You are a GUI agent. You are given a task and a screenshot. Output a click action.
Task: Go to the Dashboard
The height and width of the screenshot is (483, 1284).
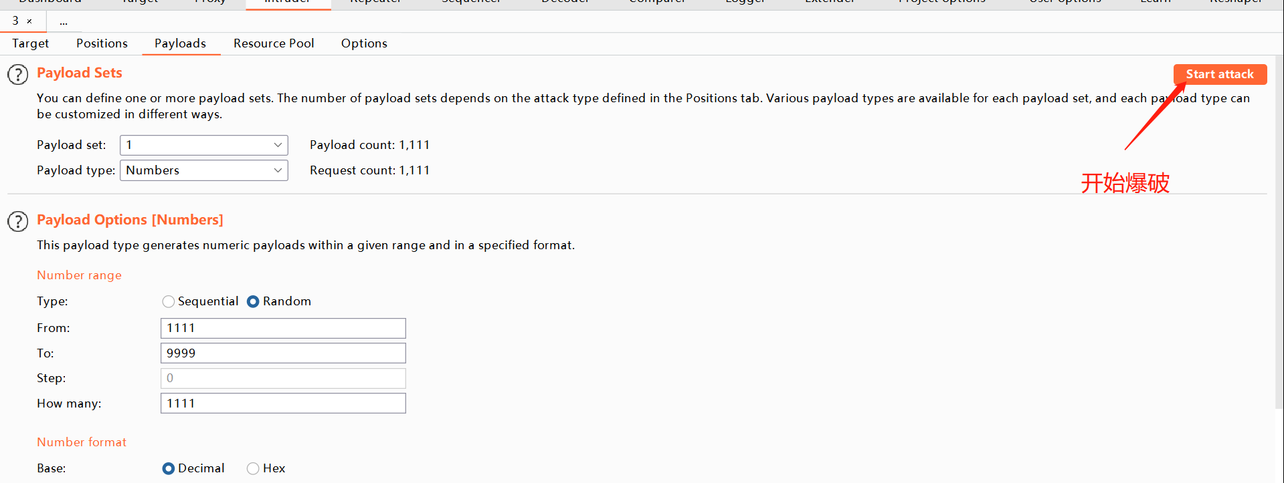pyautogui.click(x=50, y=2)
